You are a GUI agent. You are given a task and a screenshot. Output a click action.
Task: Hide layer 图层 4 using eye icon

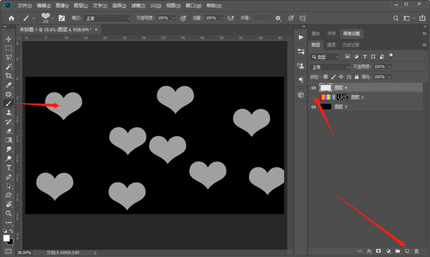(x=314, y=88)
